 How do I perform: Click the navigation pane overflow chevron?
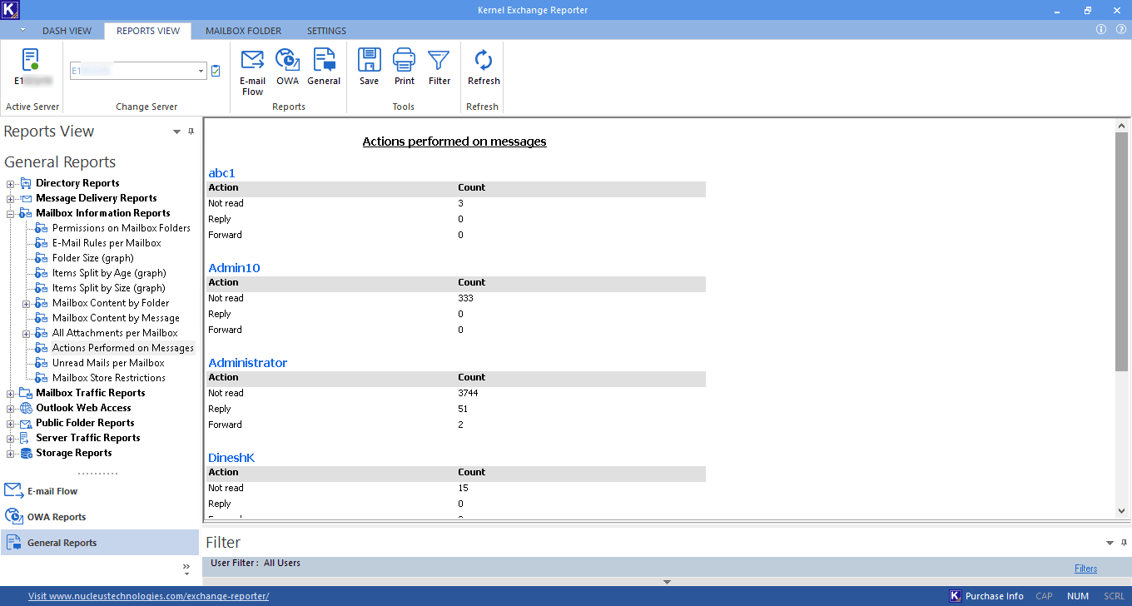(186, 568)
